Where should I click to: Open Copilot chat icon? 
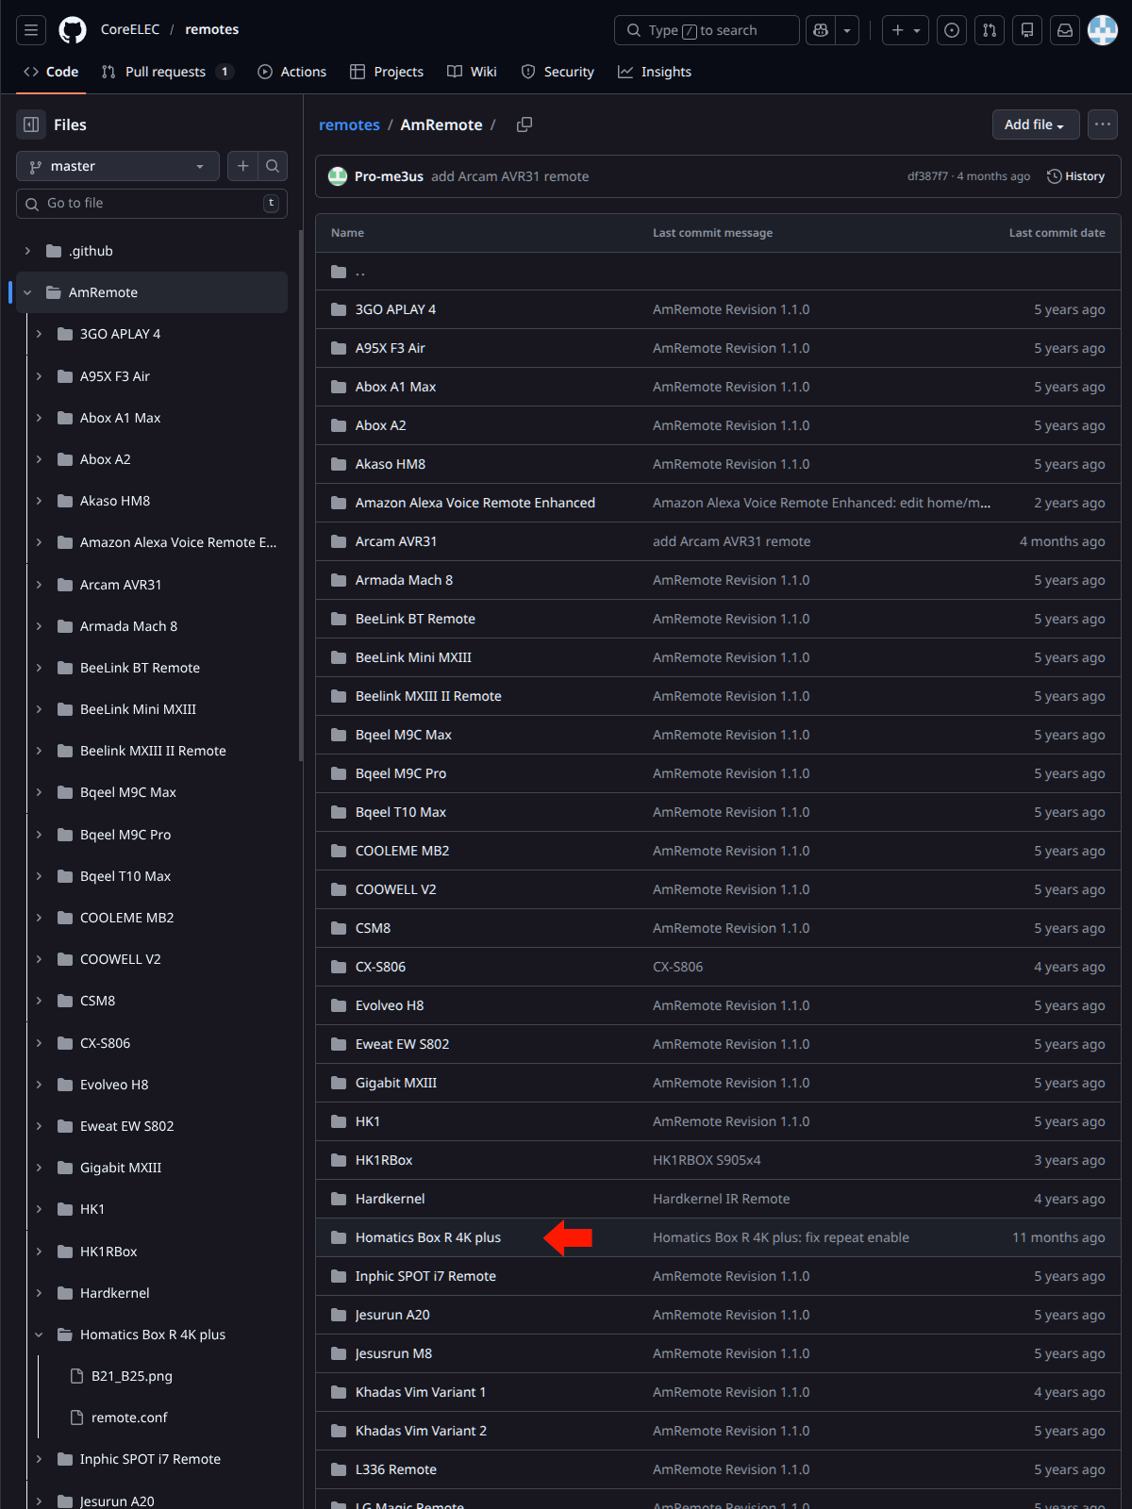(x=821, y=30)
